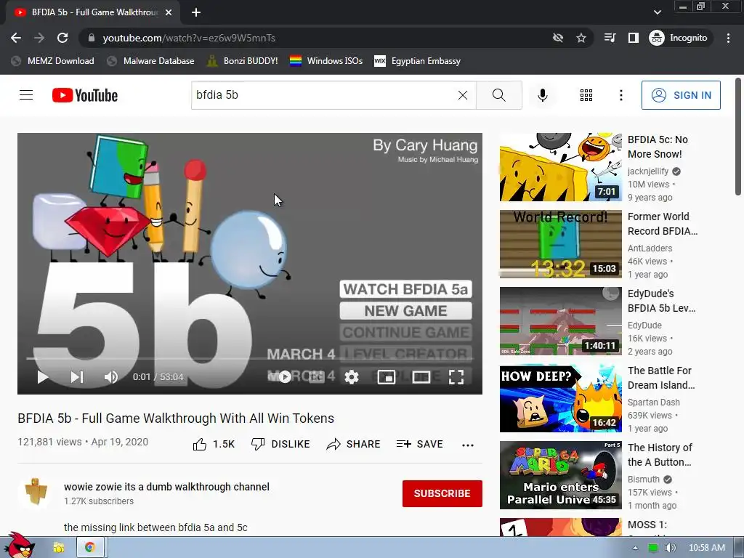Image resolution: width=744 pixels, height=558 pixels.
Task: Save the video to a playlist
Action: pyautogui.click(x=420, y=444)
